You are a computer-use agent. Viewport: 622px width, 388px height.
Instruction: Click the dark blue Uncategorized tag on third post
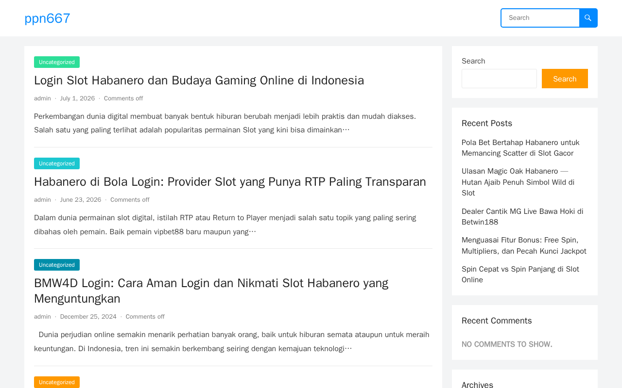coord(57,265)
